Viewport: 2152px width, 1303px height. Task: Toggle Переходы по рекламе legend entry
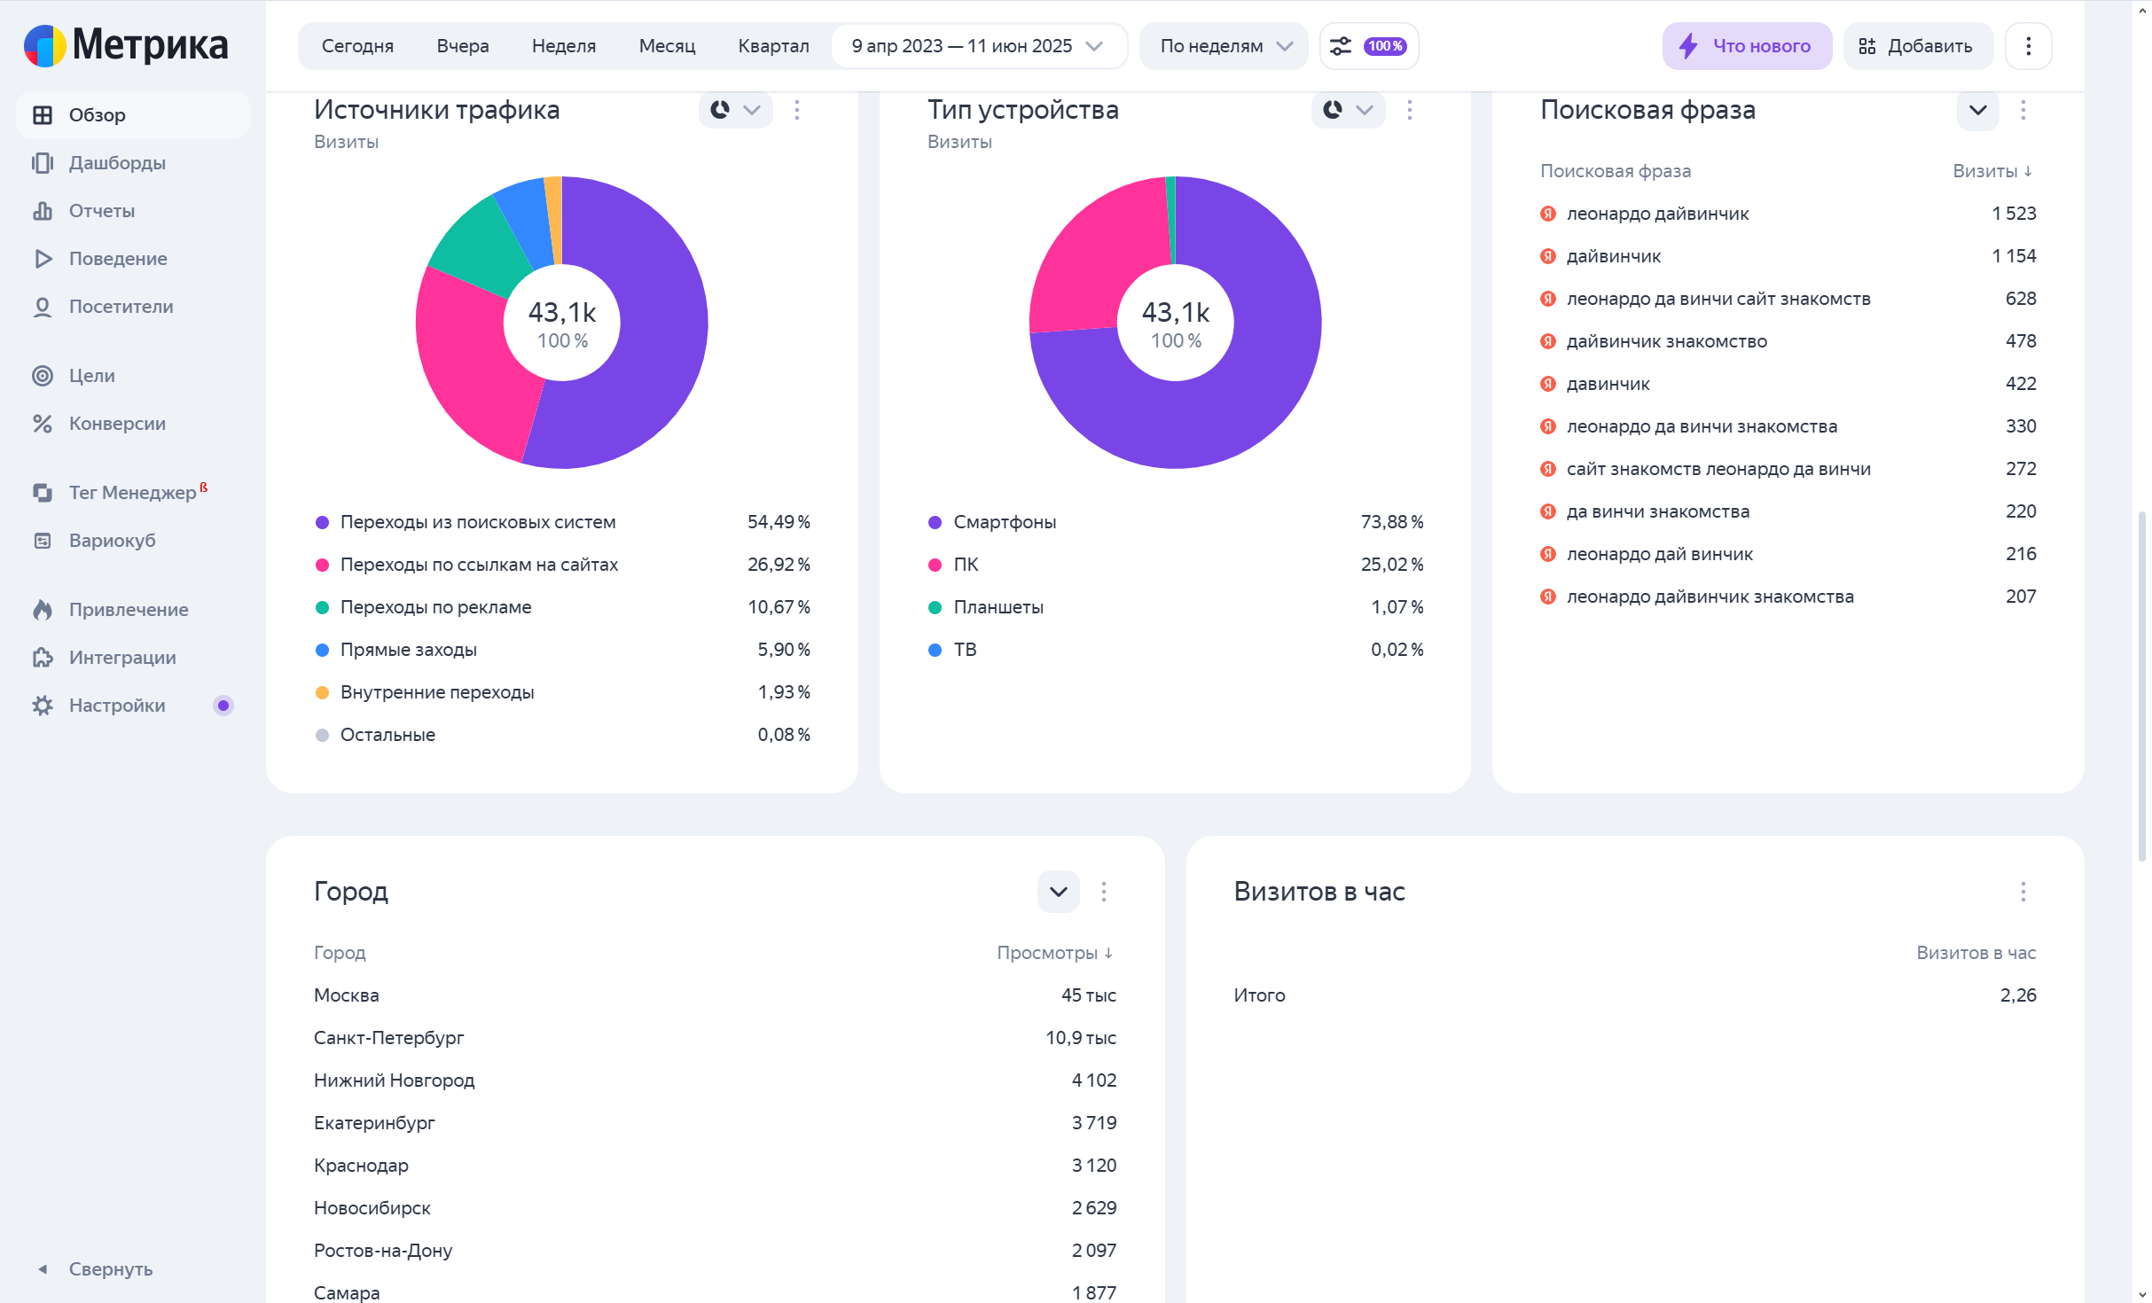coord(434,607)
